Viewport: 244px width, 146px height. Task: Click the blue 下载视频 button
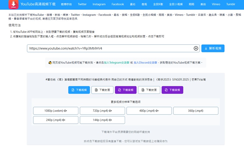(x=79, y=90)
